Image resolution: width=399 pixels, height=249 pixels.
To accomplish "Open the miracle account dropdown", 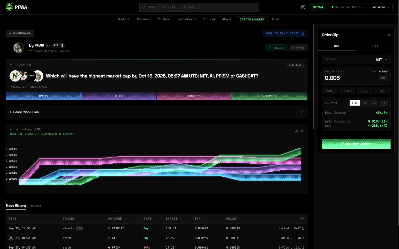I will click(381, 7).
